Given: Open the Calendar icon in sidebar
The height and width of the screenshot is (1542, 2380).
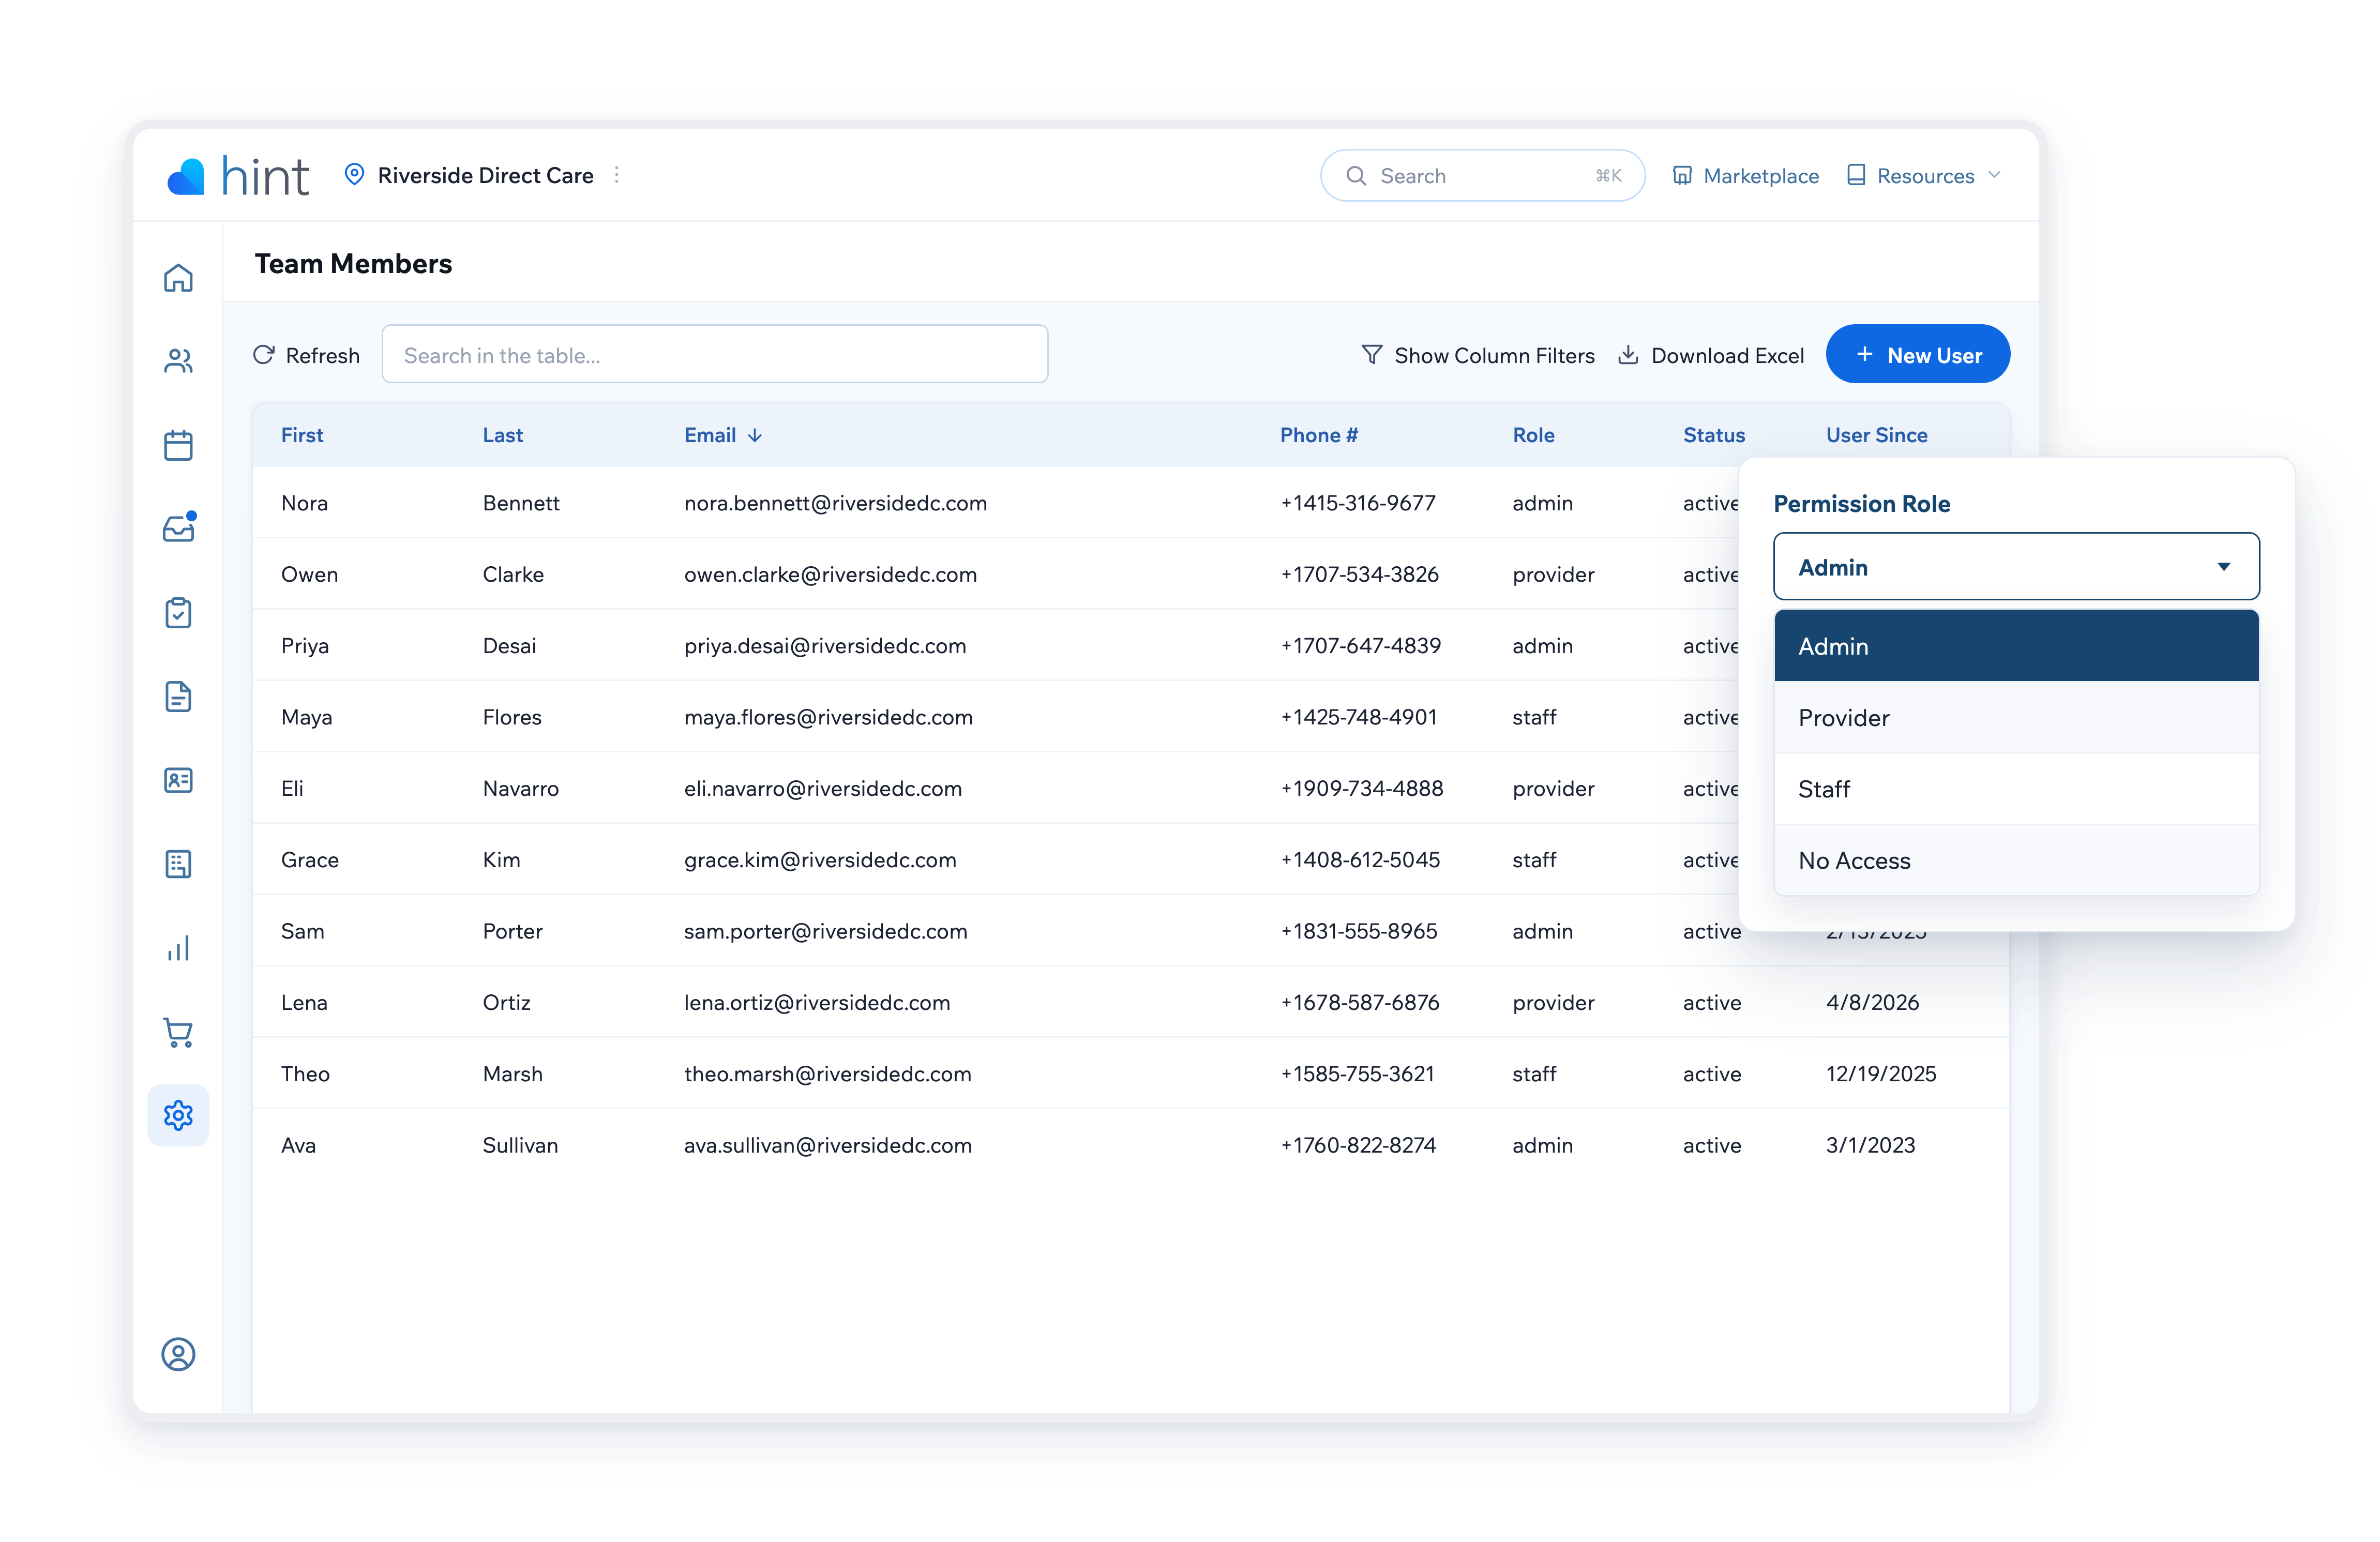Looking at the screenshot, I should [178, 445].
